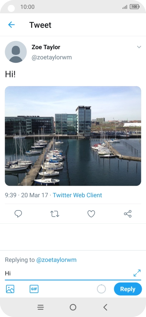This screenshot has width=146, height=317.
Task: Open the Twitter Web Client link
Action: [77, 195]
